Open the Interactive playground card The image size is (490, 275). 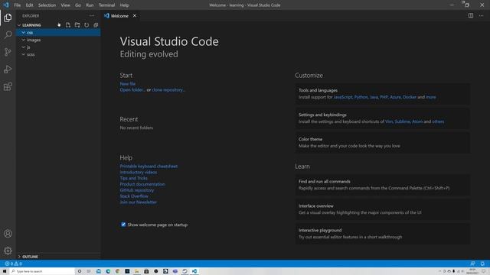coord(383,234)
